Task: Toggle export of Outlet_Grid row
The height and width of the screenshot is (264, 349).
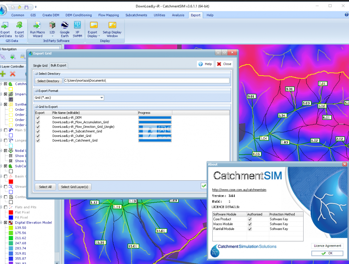Action: (x=38, y=136)
